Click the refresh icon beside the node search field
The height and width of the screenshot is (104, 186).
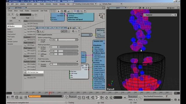click(x=17, y=14)
